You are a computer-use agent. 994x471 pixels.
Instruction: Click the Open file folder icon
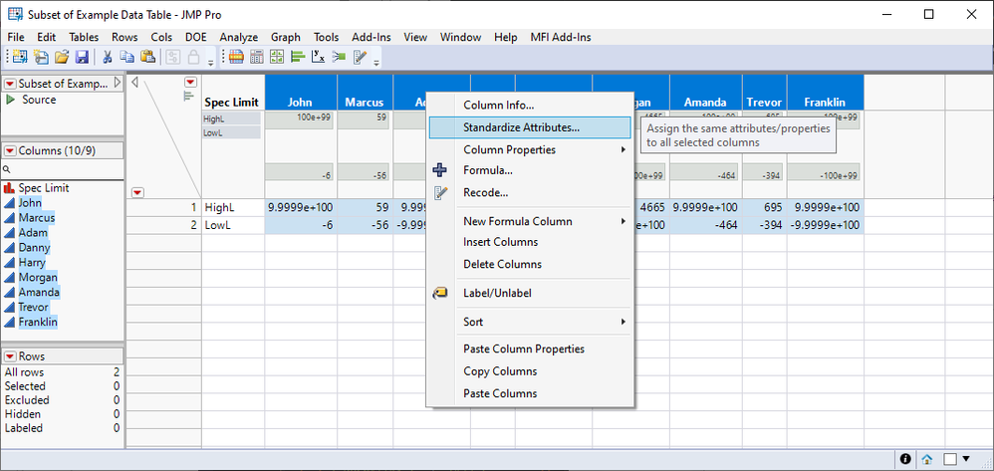click(x=62, y=58)
